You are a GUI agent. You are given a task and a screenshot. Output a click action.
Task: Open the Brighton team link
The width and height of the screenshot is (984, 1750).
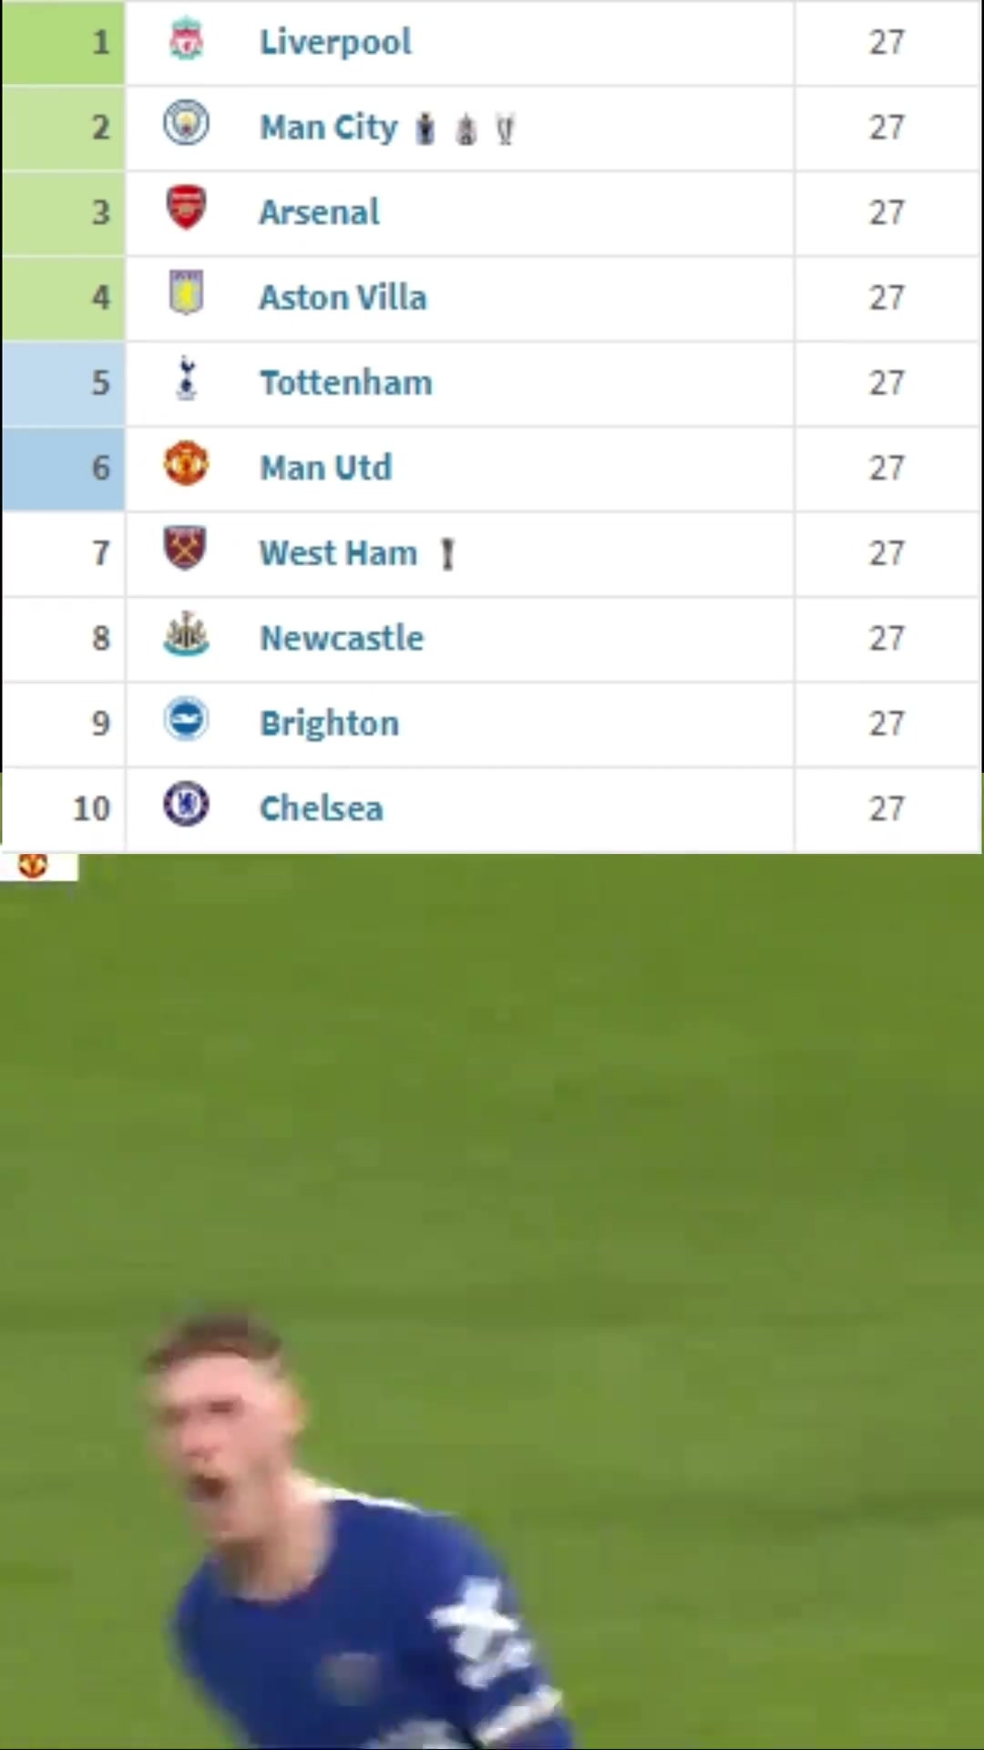pos(329,724)
